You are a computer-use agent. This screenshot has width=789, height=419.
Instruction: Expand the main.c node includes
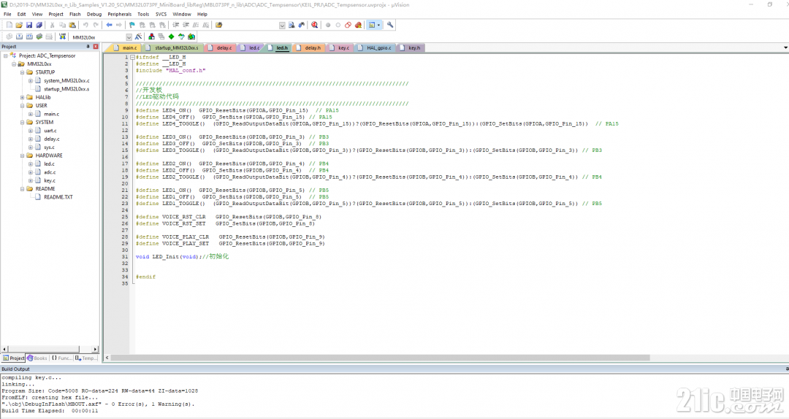click(x=30, y=114)
